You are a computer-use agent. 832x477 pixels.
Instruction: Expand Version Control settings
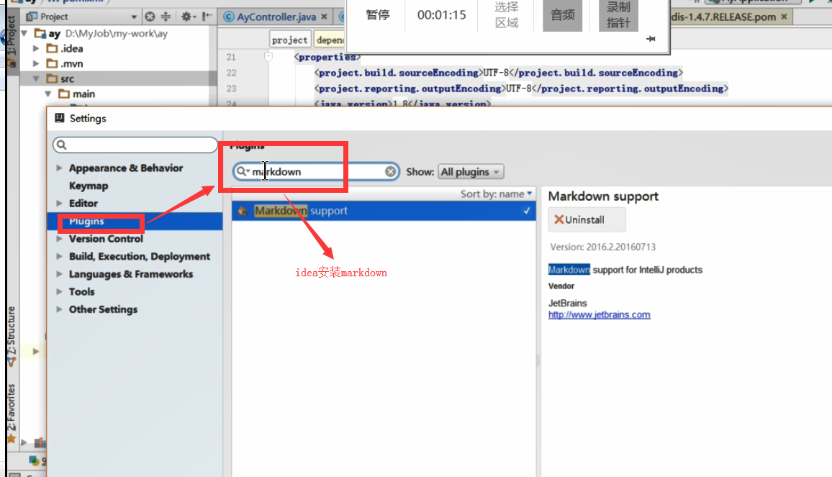click(60, 239)
